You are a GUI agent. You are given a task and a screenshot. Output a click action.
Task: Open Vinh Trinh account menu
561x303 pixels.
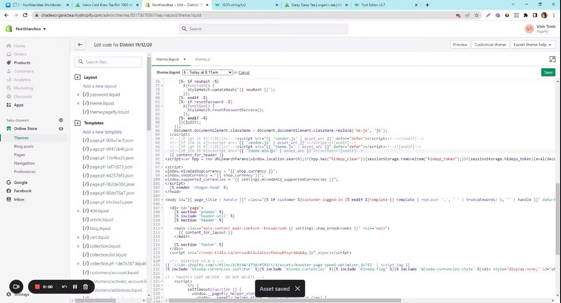click(540, 29)
